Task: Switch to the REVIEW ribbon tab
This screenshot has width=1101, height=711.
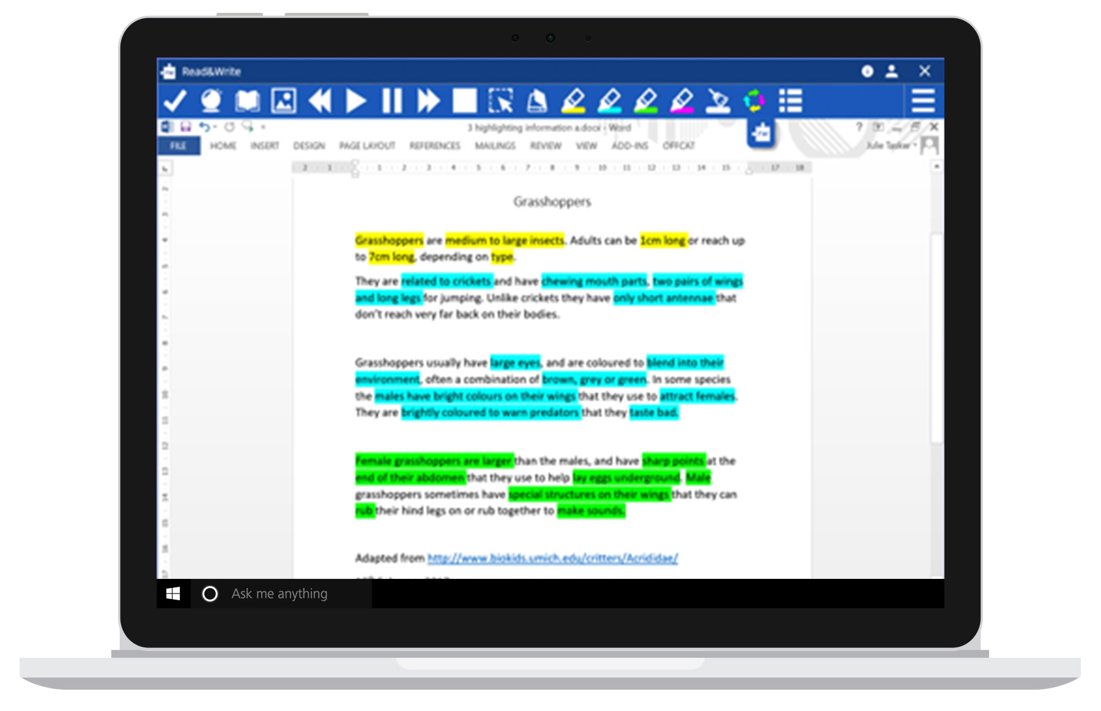Action: pos(546,146)
